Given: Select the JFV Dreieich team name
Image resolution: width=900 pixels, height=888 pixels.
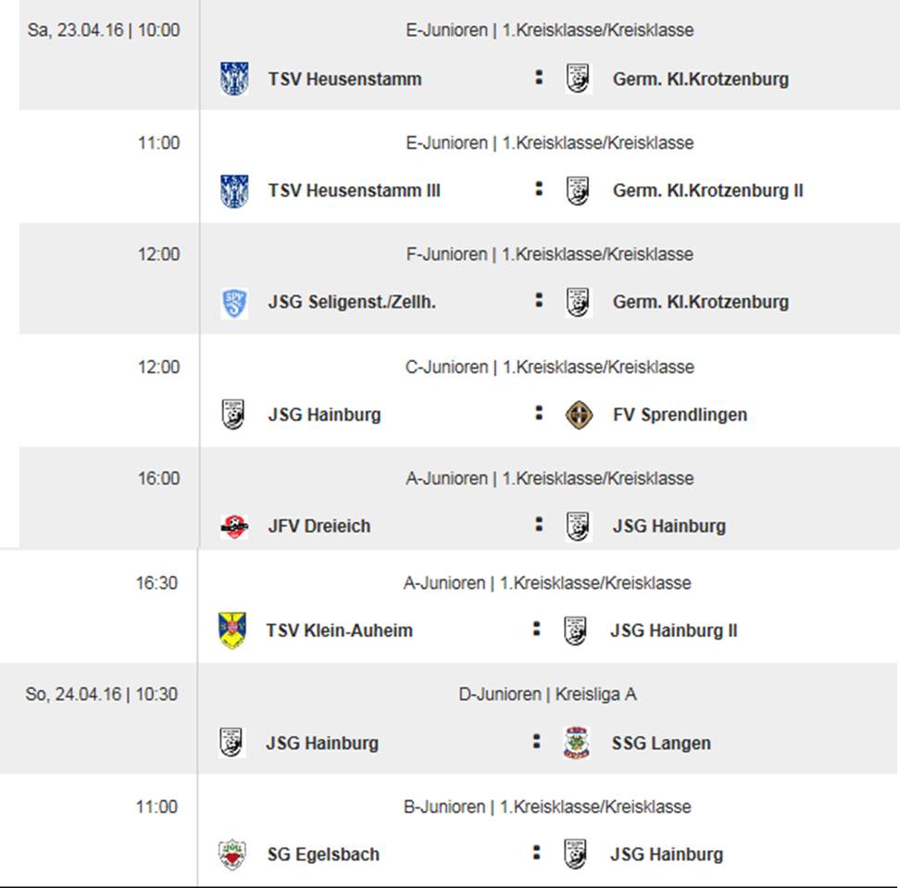Looking at the screenshot, I should (x=319, y=526).
